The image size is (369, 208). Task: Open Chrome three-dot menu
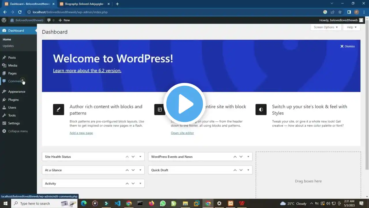[x=364, y=12]
